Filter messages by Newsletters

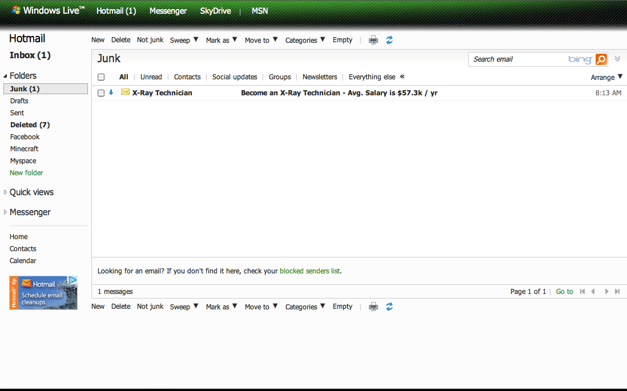coord(320,76)
